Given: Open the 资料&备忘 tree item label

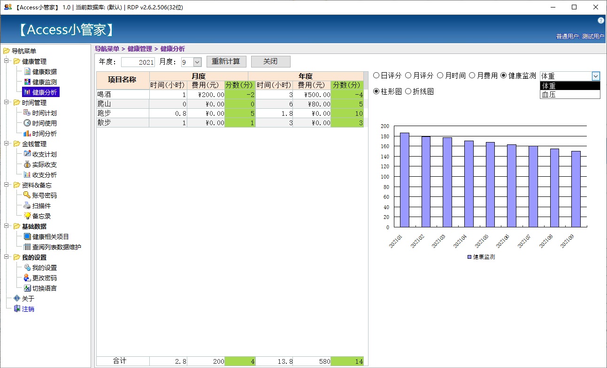Looking at the screenshot, I should 37,185.
